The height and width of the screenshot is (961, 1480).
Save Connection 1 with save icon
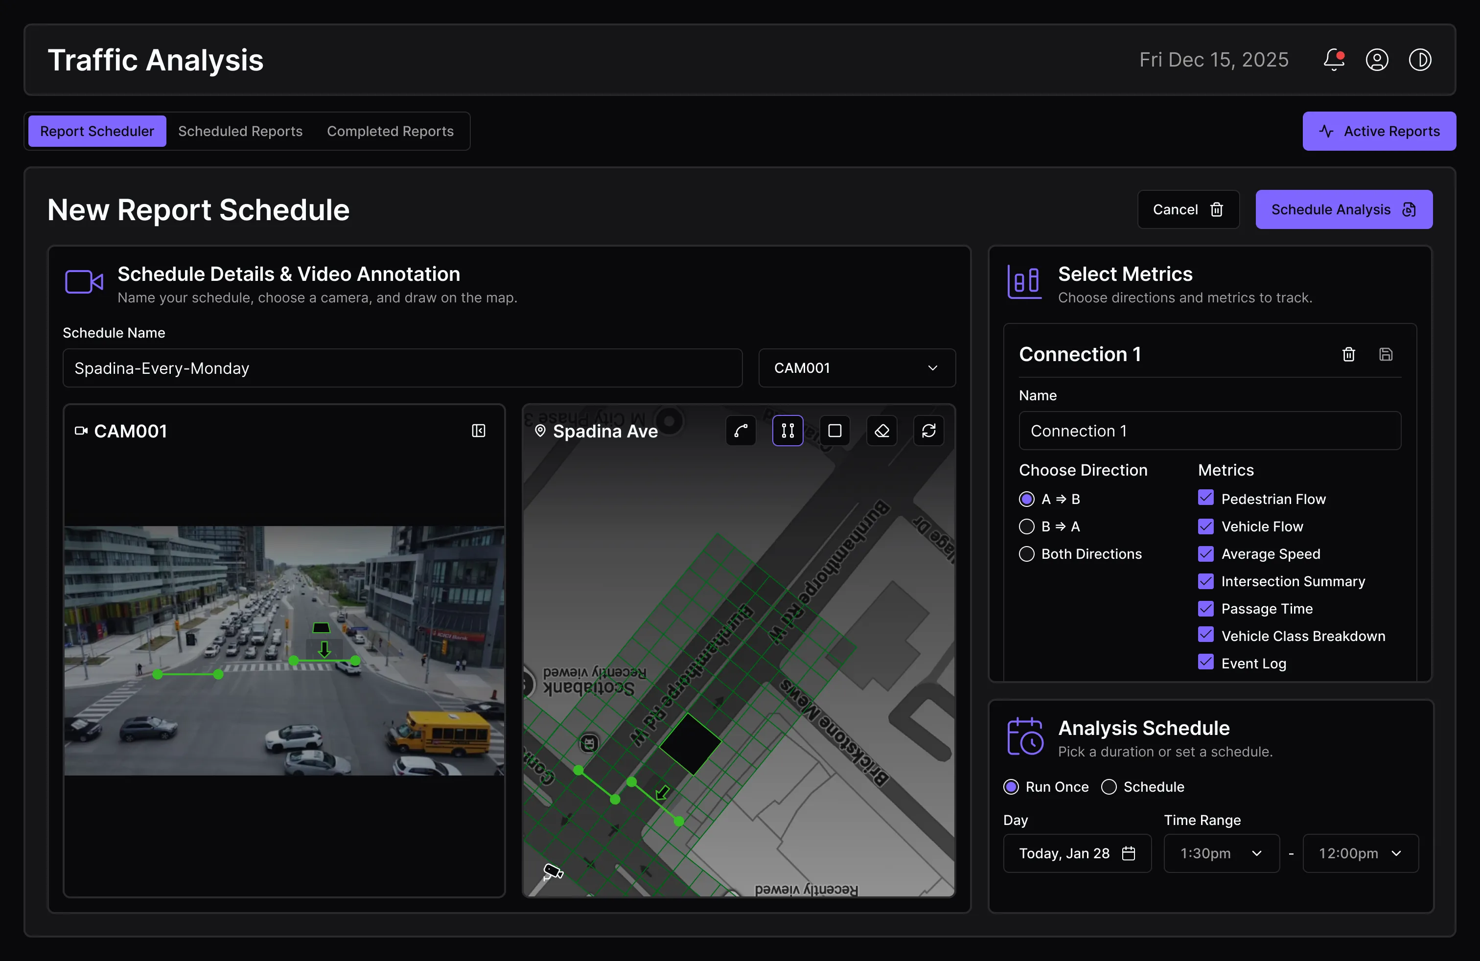[1386, 354]
